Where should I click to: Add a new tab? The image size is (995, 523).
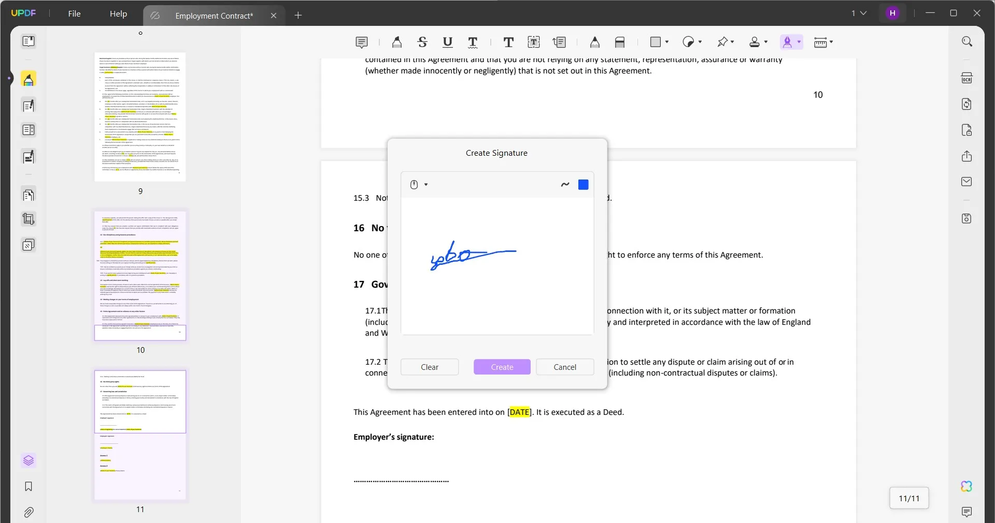(298, 16)
